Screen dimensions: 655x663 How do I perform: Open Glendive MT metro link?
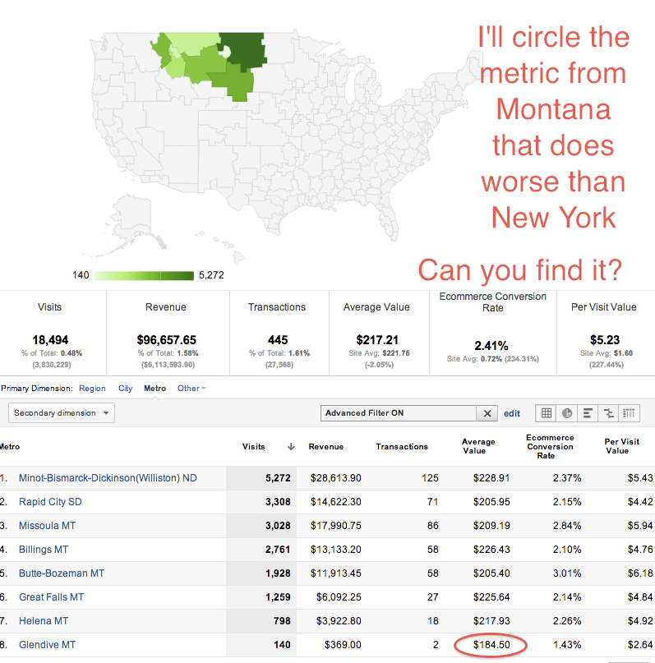coord(48,645)
